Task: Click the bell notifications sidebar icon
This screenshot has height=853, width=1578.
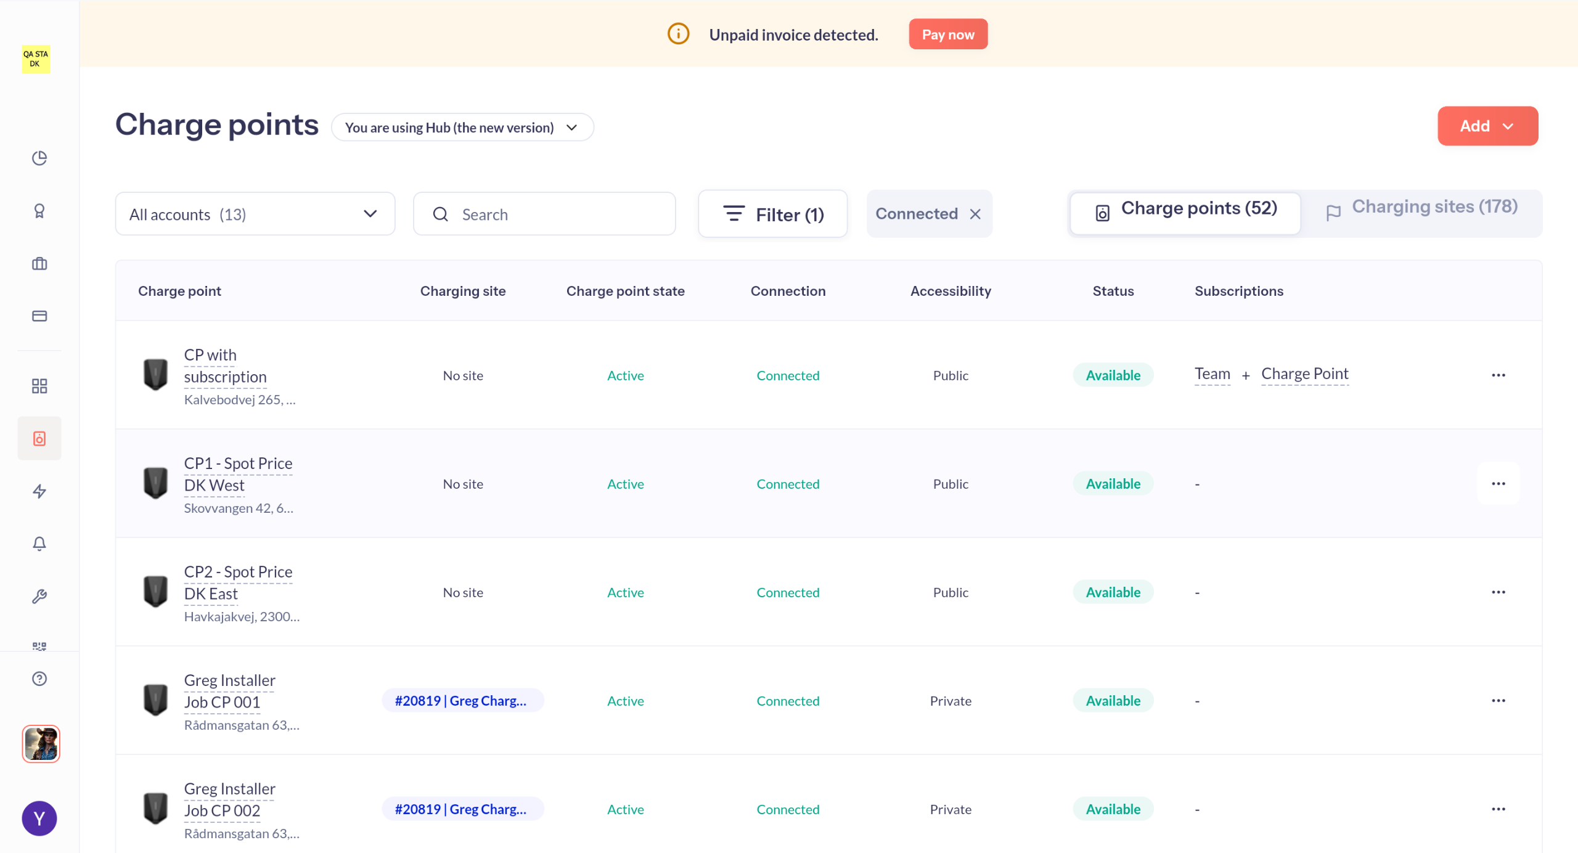Action: [39, 544]
